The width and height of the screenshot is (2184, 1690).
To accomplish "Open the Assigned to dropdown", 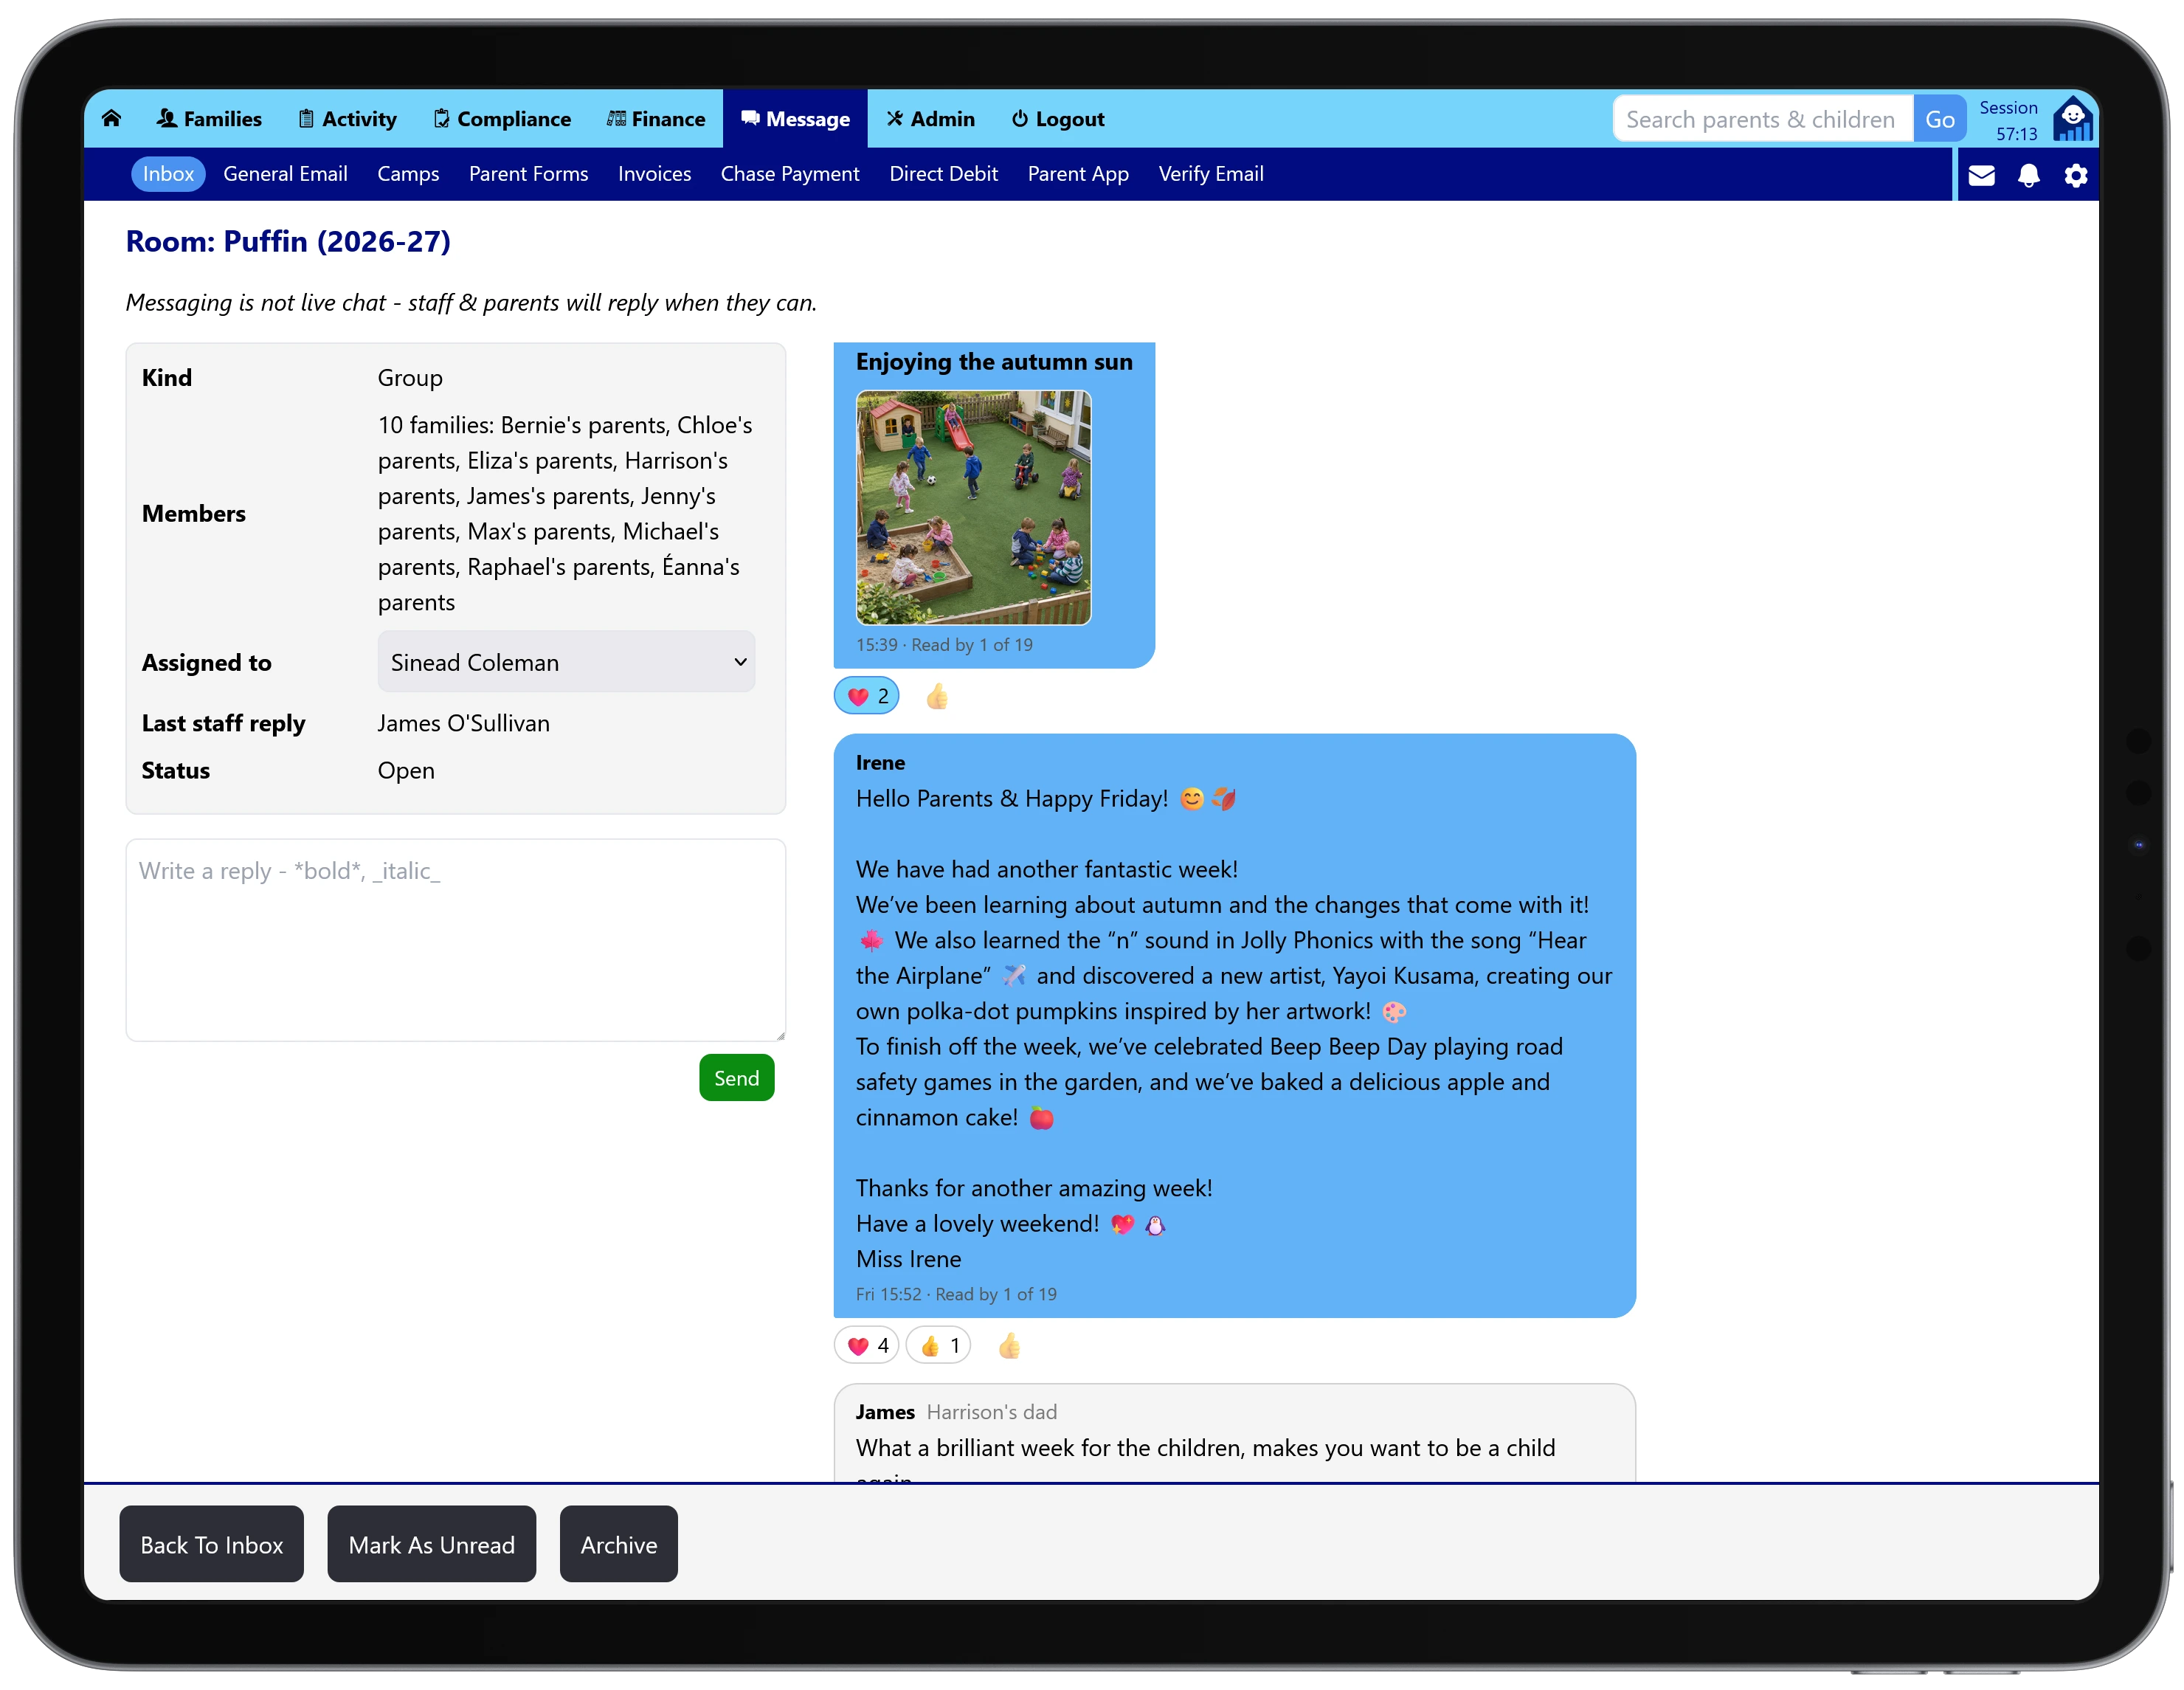I will 566,661.
